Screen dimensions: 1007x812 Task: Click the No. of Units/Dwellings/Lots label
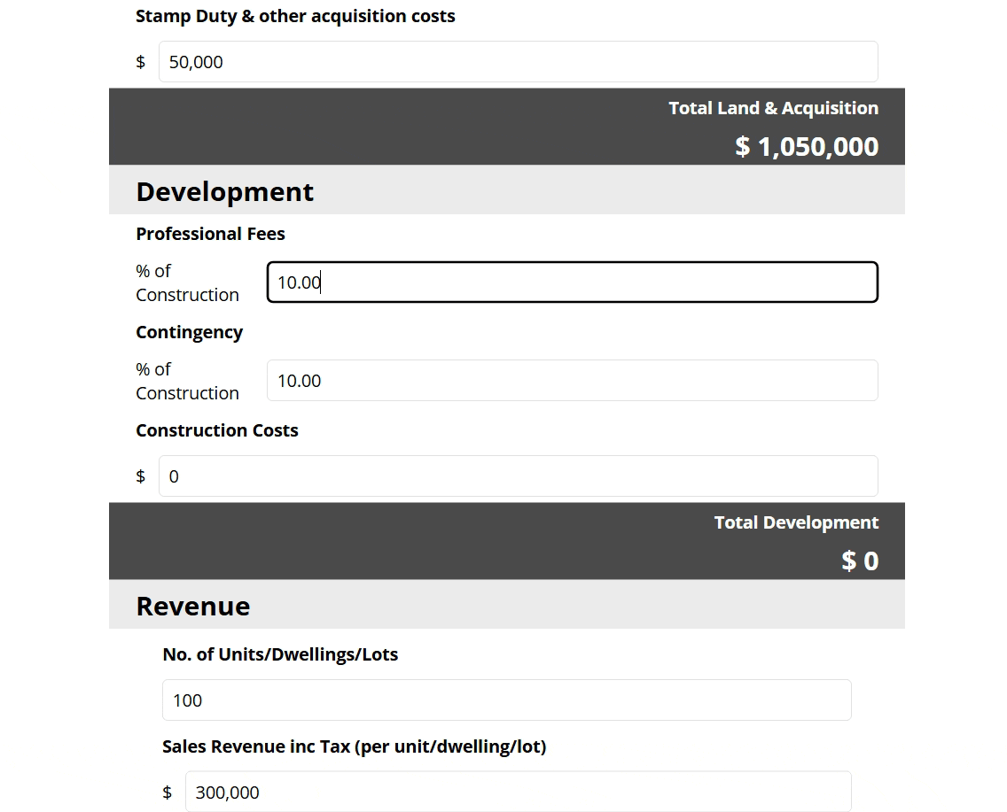(x=280, y=654)
